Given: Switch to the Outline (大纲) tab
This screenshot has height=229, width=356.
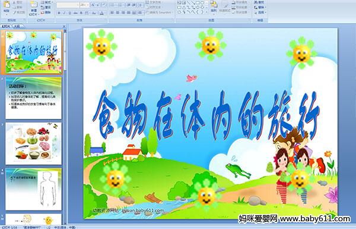Looking at the screenshot, I should coord(16,26).
